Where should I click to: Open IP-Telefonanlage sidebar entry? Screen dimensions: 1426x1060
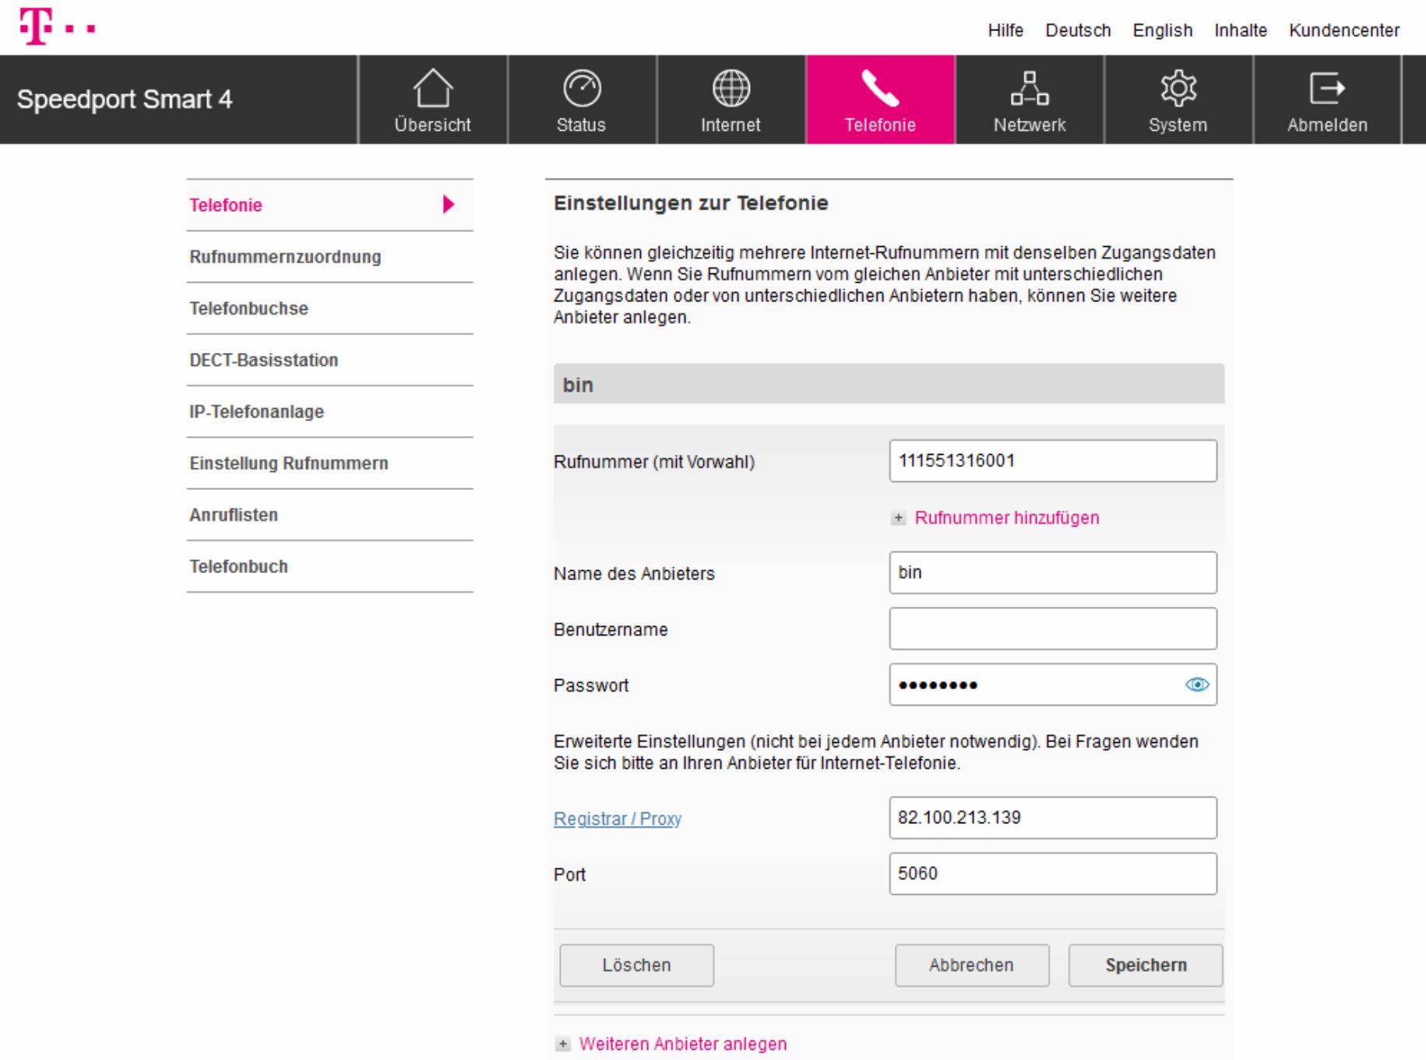pyautogui.click(x=330, y=411)
